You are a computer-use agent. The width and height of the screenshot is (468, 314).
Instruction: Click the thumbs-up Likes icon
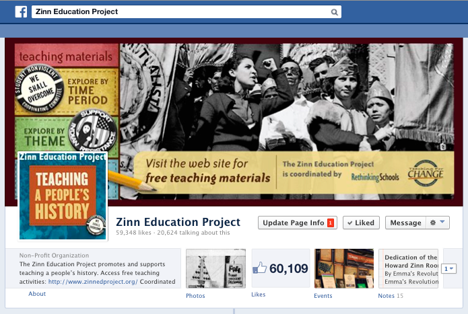tap(259, 268)
